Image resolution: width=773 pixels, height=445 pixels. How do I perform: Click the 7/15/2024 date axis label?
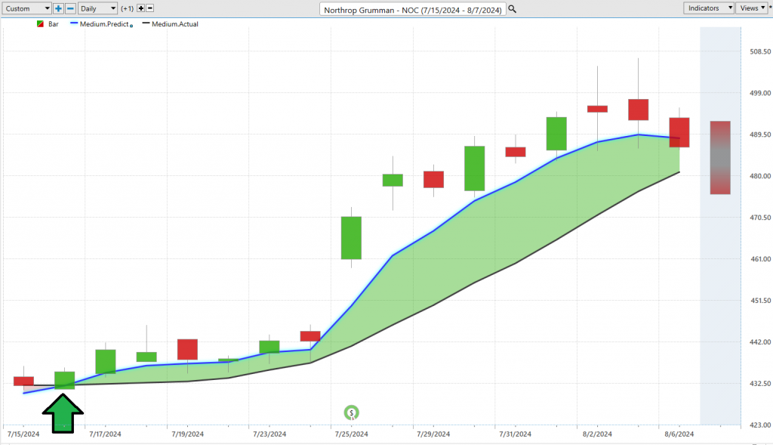click(x=23, y=434)
